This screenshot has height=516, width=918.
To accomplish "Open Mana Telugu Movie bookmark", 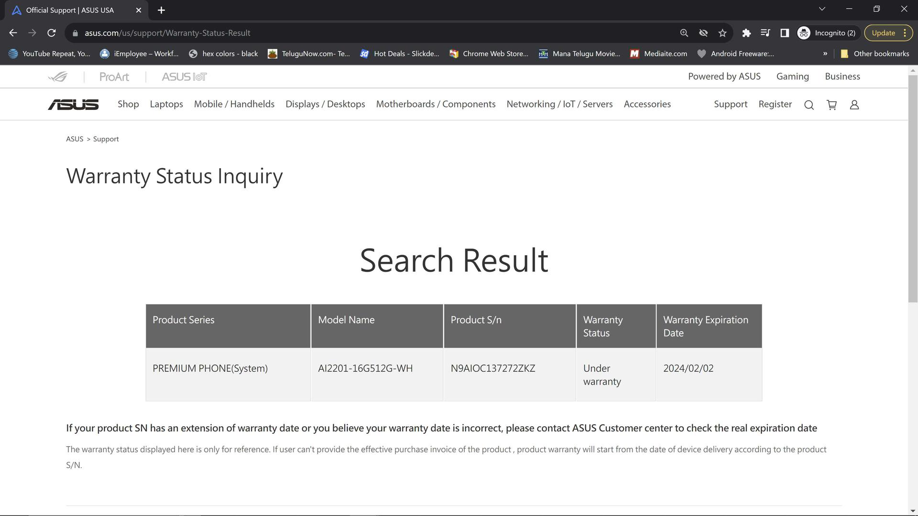I will [579, 54].
